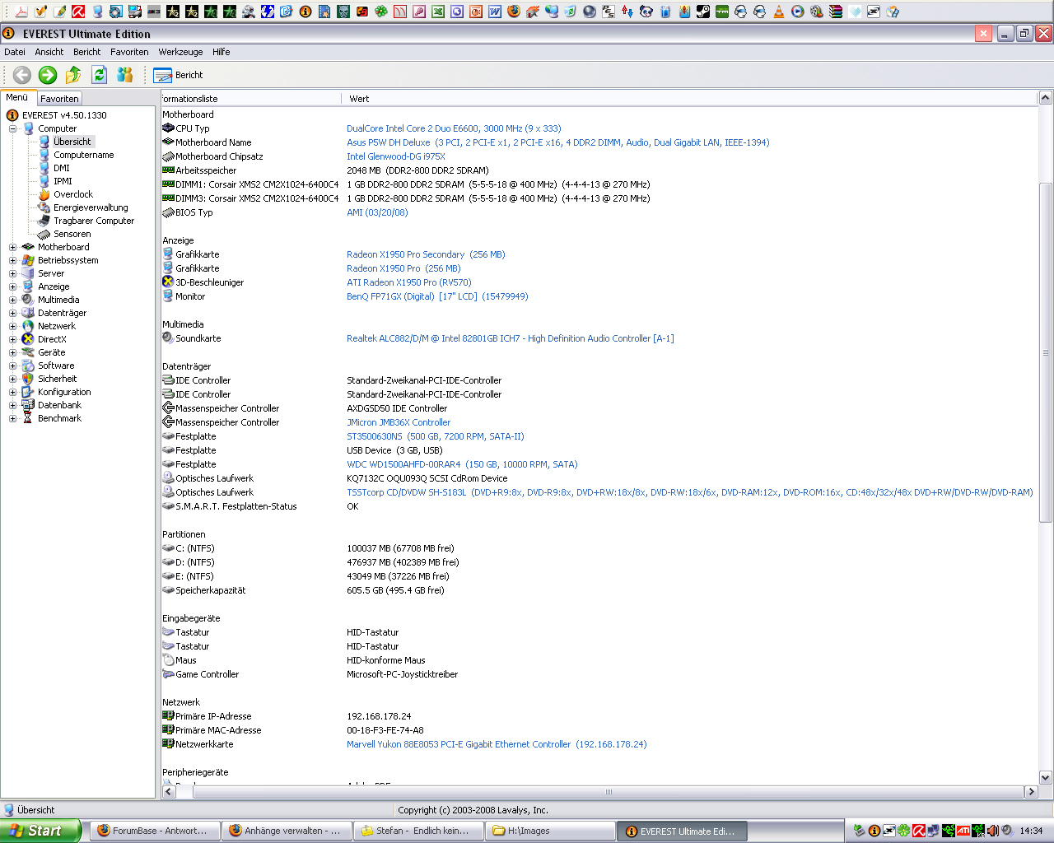Image resolution: width=1054 pixels, height=843 pixels.
Task: Expand the Netzwerk tree node
Action: tap(12, 326)
